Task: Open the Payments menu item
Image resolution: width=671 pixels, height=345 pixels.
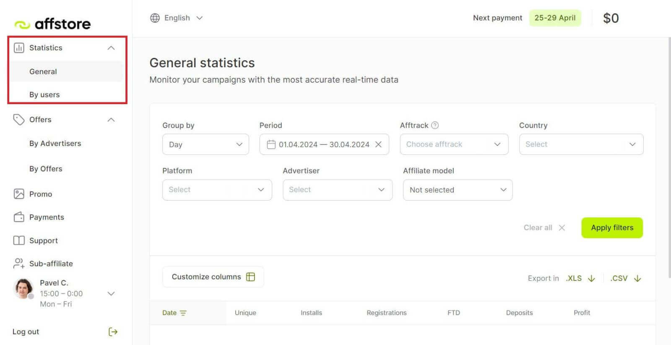Action: click(x=46, y=217)
